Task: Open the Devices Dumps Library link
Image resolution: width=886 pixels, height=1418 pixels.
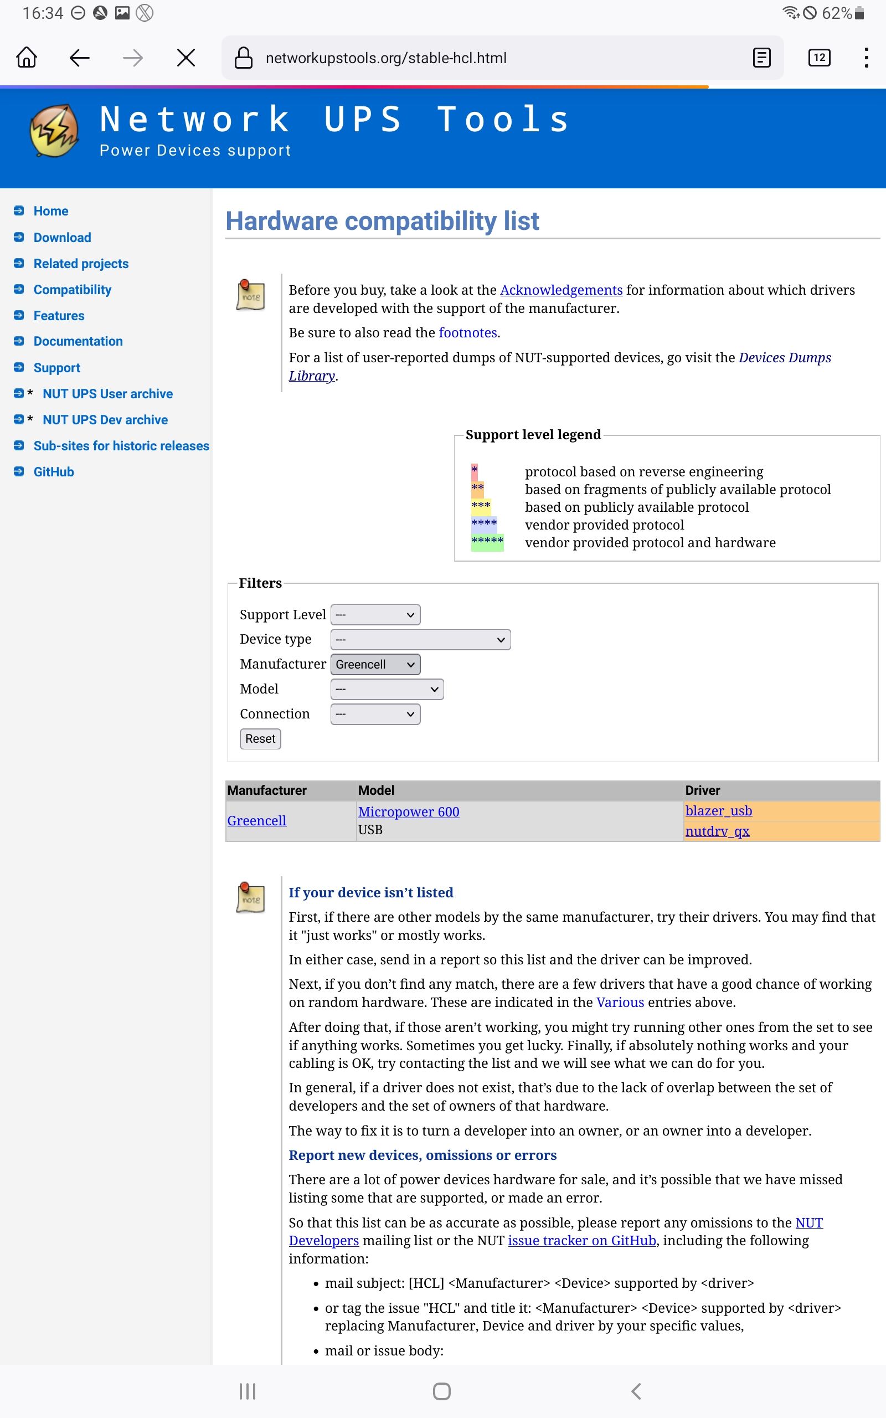Action: (560, 366)
